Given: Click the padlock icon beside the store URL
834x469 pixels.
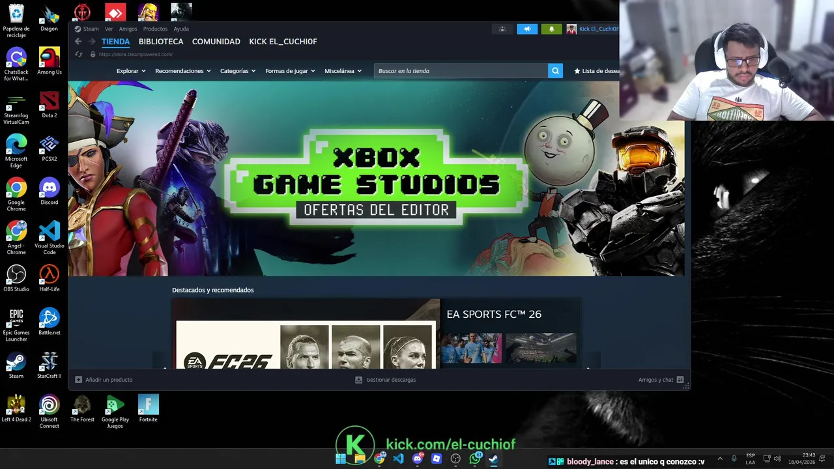Looking at the screenshot, I should point(93,55).
